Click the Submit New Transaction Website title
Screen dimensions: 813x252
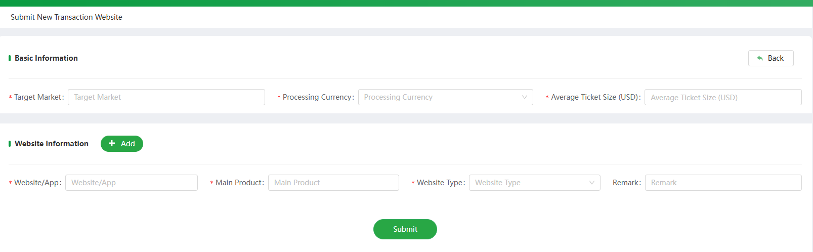click(66, 17)
